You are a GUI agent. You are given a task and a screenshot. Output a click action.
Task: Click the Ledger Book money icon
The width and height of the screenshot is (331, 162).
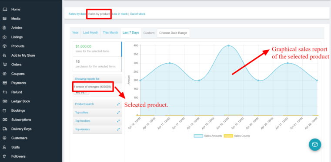[x=5, y=101]
